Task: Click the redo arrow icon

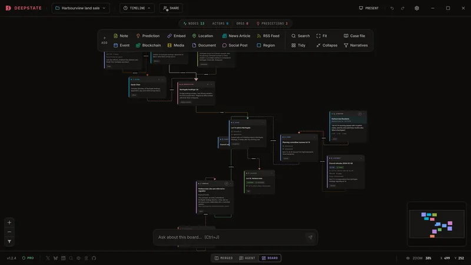Action: pyautogui.click(x=403, y=8)
